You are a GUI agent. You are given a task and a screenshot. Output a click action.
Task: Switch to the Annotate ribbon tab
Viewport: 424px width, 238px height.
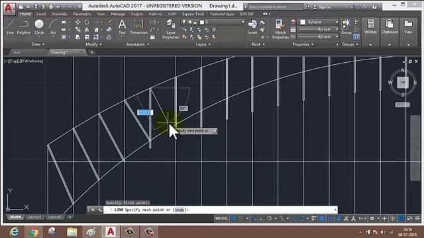point(60,14)
